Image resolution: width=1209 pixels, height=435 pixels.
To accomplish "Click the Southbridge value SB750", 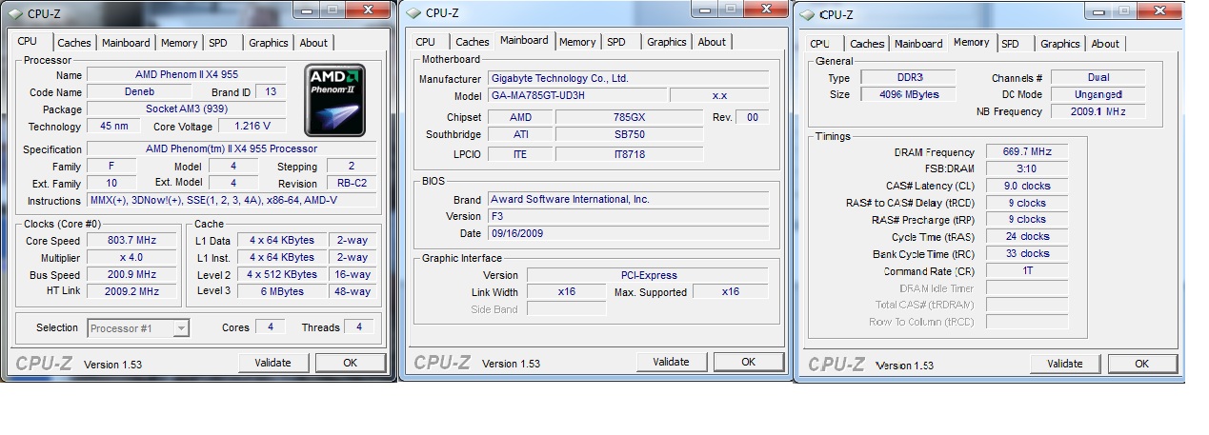I will click(x=630, y=135).
